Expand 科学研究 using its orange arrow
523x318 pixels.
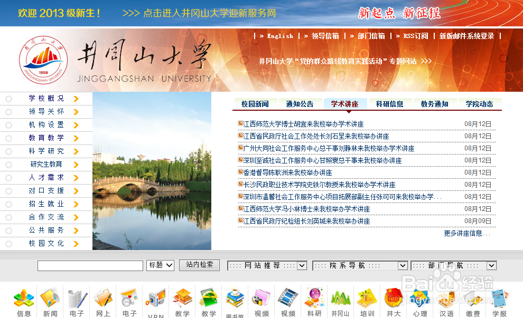click(x=76, y=151)
